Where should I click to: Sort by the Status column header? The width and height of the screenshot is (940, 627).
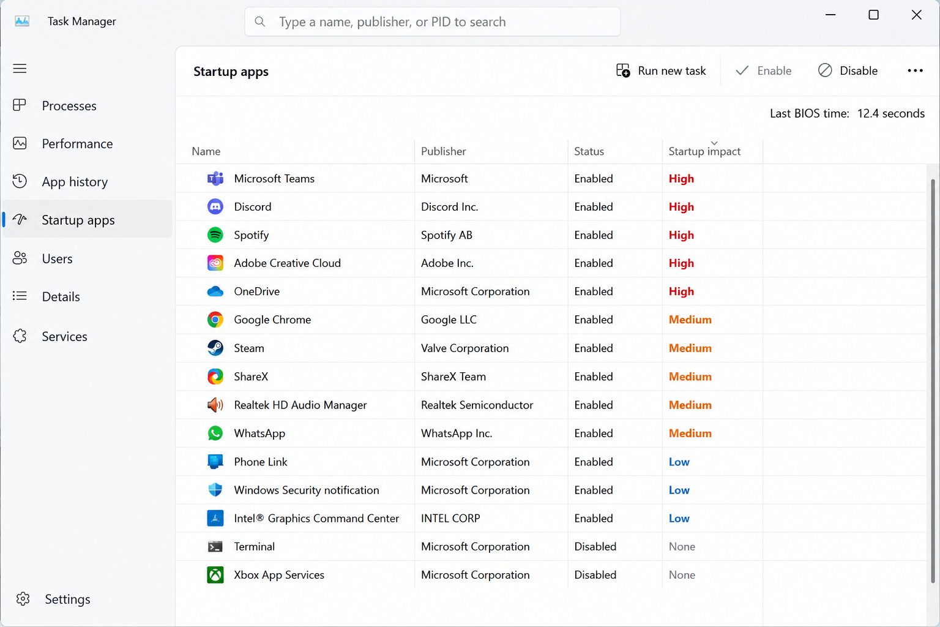pos(615,151)
